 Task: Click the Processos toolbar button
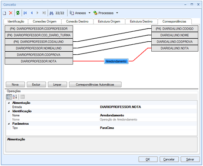click(x=103, y=13)
